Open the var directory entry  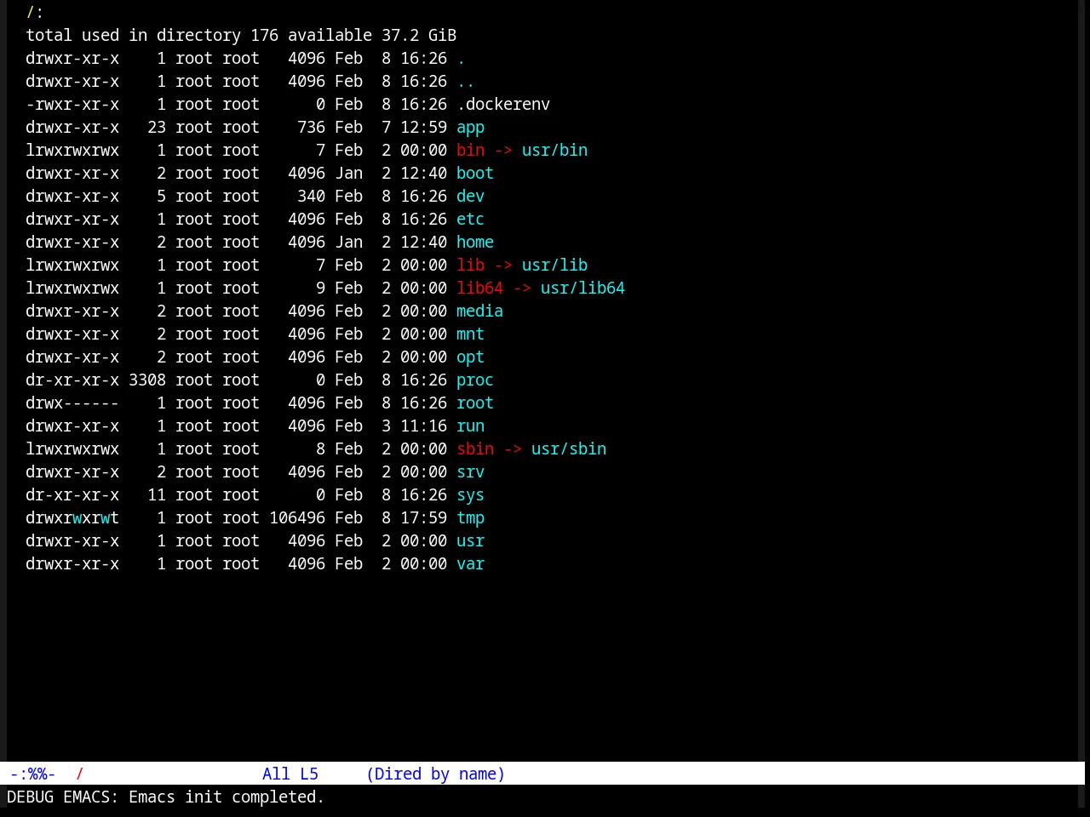pos(470,564)
